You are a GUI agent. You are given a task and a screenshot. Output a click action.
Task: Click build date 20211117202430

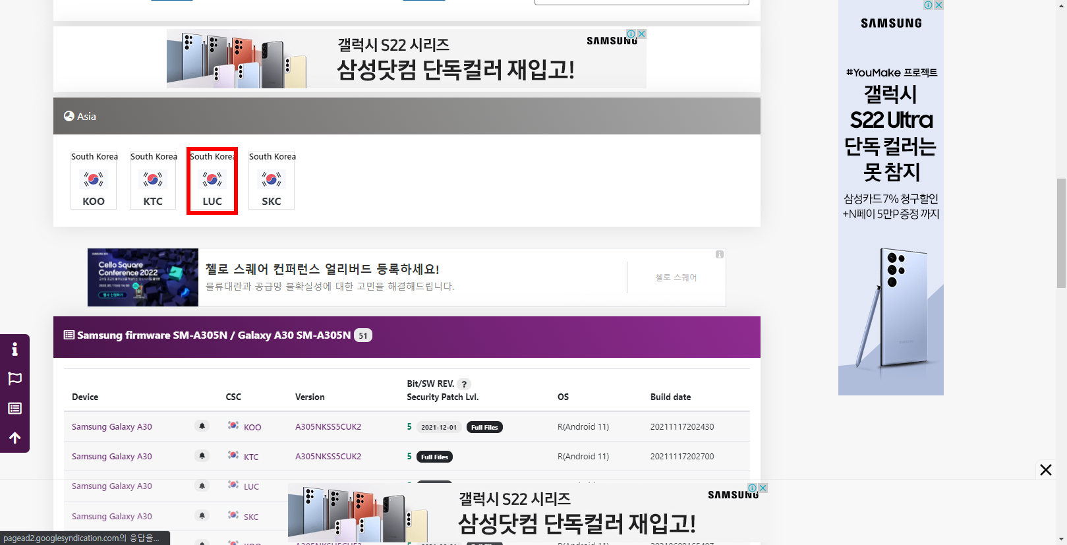click(x=682, y=426)
